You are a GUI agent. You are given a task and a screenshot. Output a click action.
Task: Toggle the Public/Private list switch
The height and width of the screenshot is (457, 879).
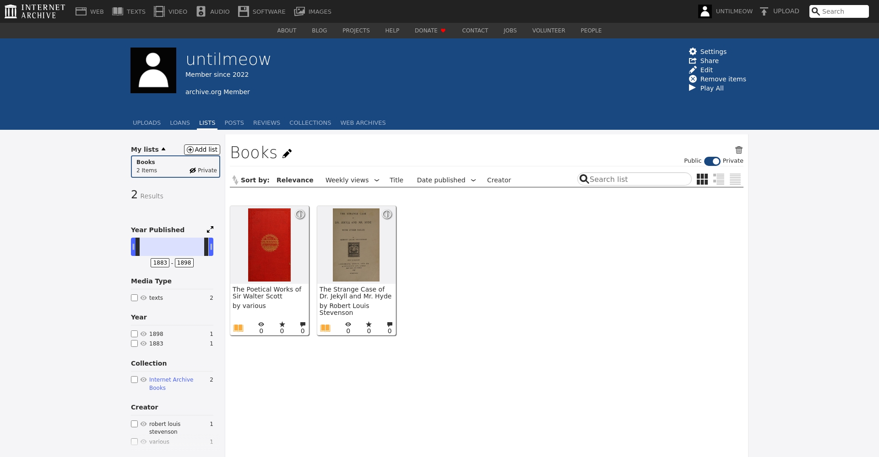(x=712, y=161)
